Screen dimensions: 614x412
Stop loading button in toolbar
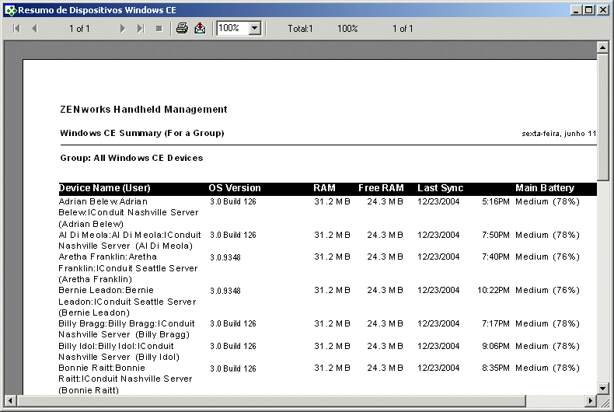point(159,29)
